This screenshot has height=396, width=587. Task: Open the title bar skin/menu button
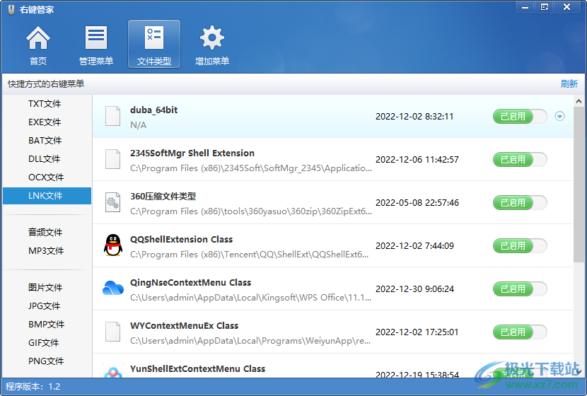coord(545,7)
